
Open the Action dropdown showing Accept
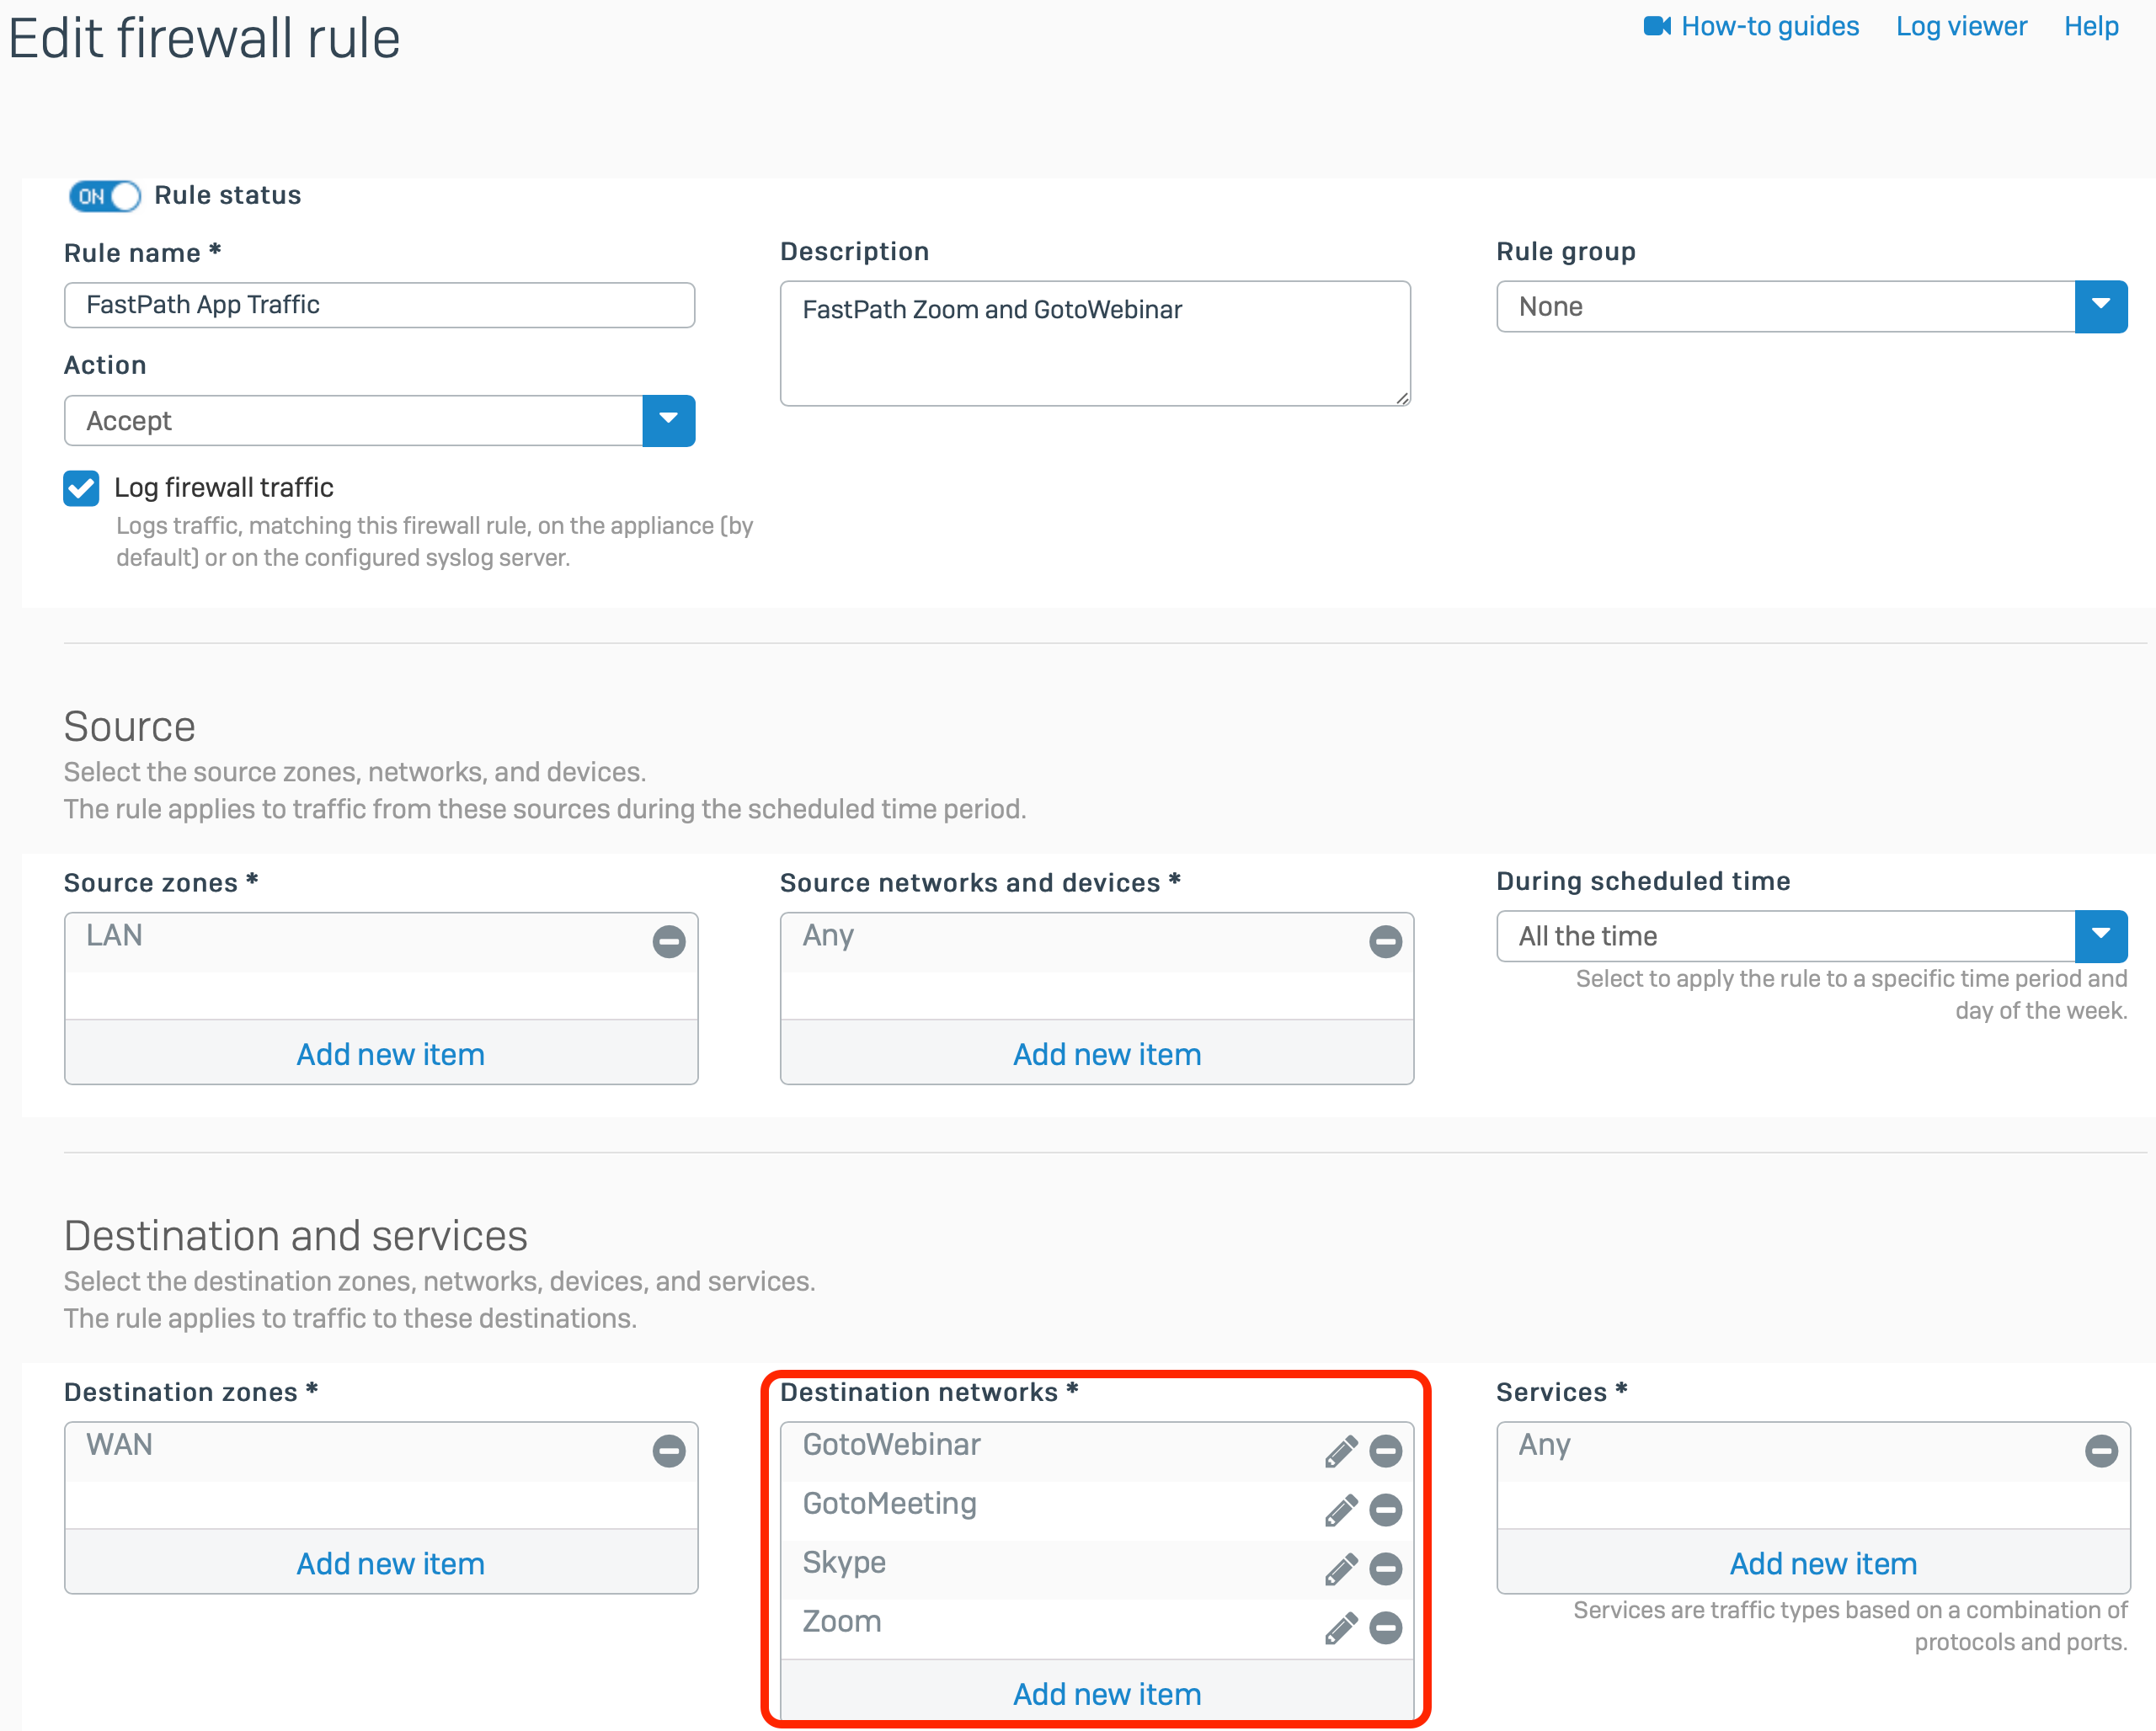tap(668, 421)
